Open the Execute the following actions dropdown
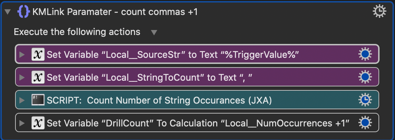Viewport: 395px width, 140px height. (154, 32)
